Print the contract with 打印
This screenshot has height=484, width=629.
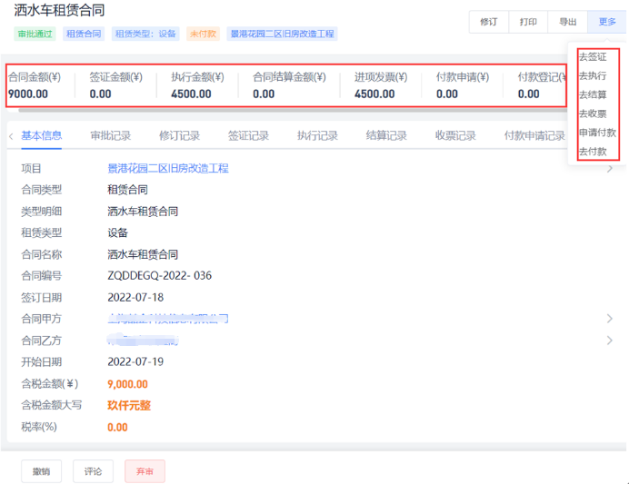tap(528, 22)
